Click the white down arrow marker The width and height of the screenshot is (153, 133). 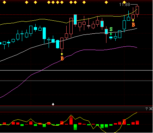(53, 104)
